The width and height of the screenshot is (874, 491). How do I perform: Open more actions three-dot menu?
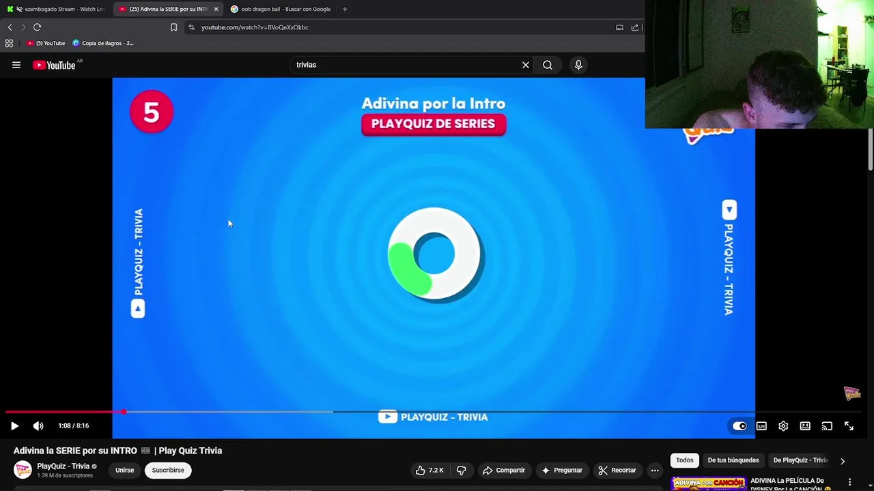pyautogui.click(x=655, y=470)
